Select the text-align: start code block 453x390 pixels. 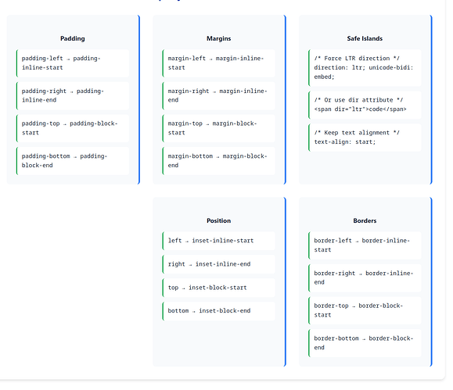365,138
